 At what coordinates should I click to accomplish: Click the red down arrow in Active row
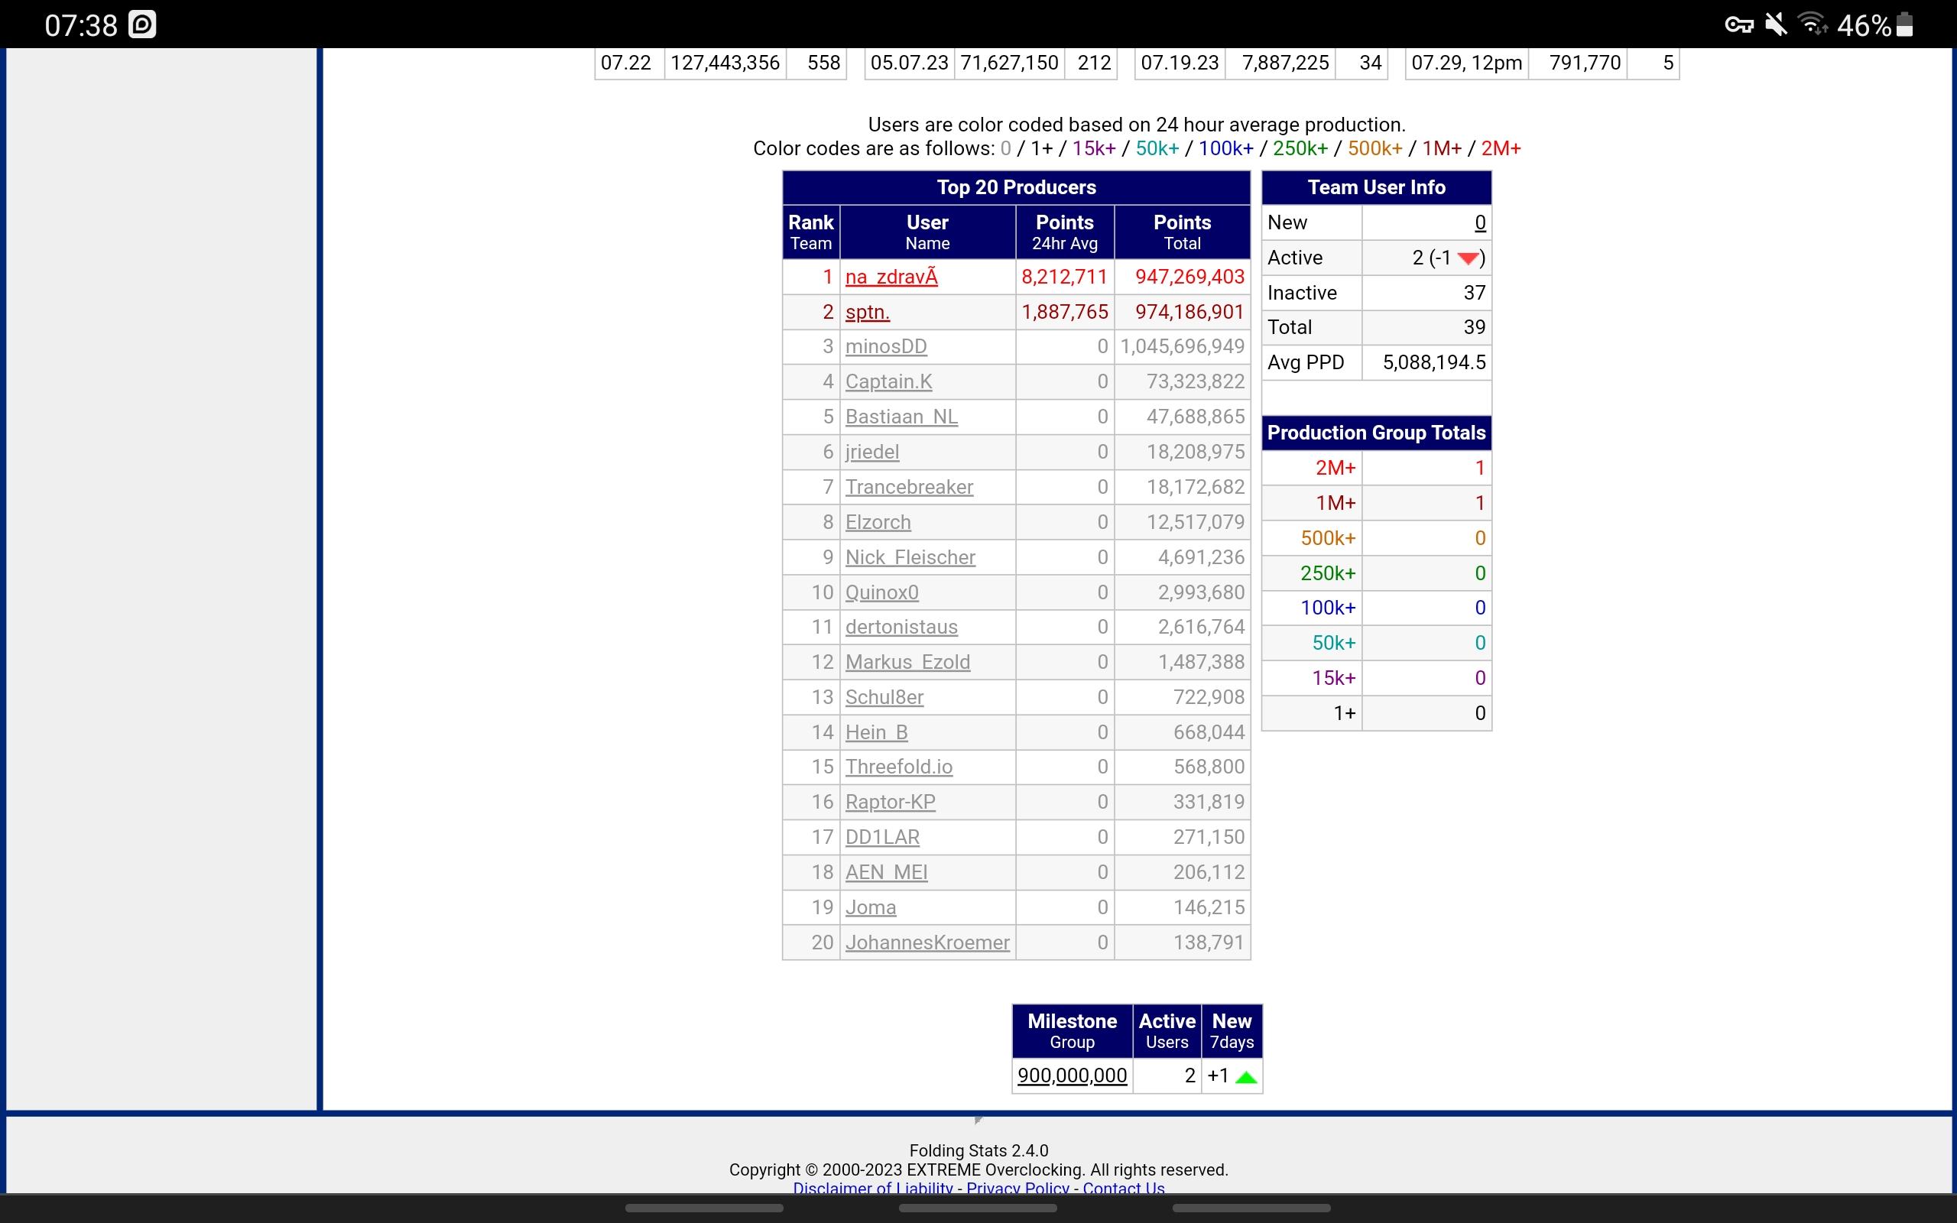1467,259
